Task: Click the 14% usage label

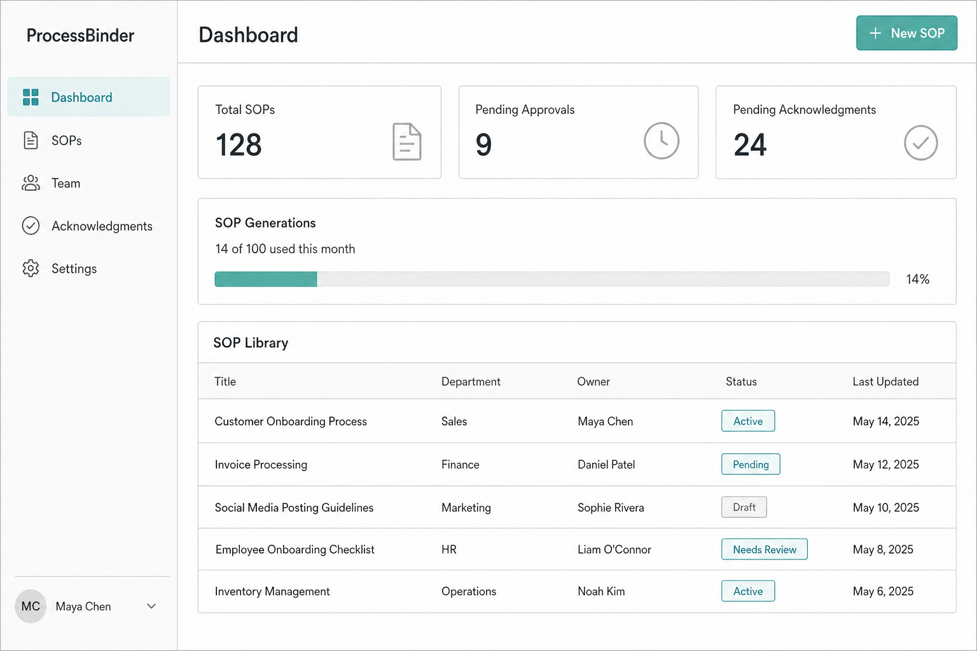Action: pyautogui.click(x=918, y=279)
